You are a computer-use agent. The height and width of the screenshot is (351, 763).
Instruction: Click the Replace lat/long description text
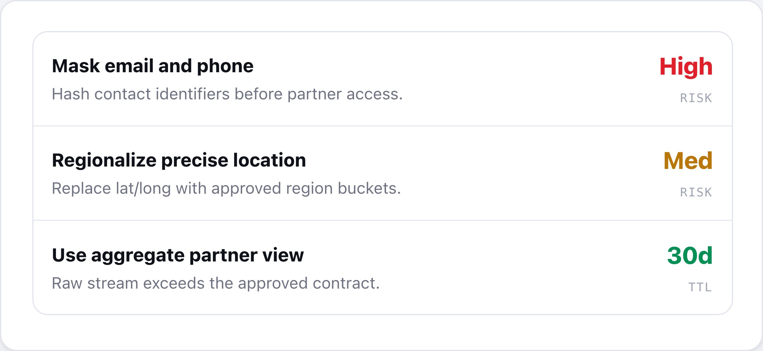pos(226,189)
